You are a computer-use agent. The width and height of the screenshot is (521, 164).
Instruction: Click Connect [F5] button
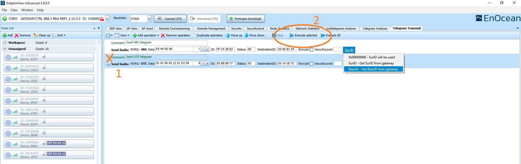point(170,19)
